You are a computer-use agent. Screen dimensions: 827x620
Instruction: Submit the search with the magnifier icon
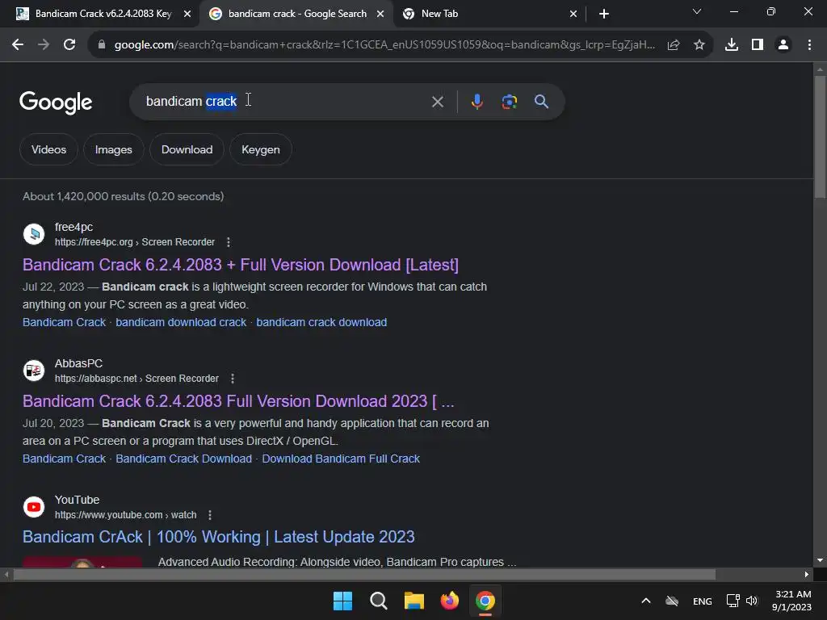pos(541,101)
